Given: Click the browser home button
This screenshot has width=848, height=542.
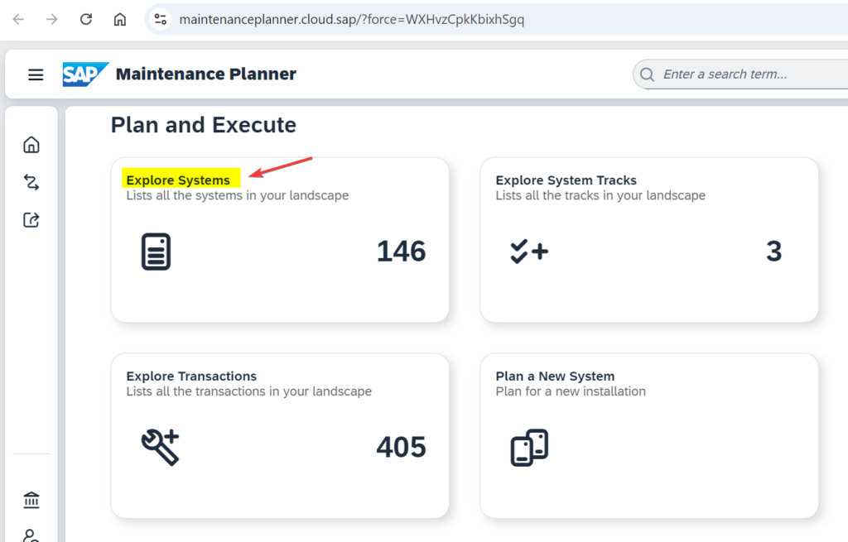Looking at the screenshot, I should (x=119, y=20).
